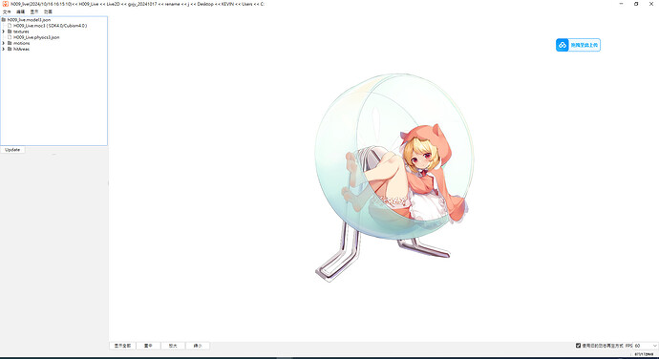Open the third menu bar item (顯示)
The height and width of the screenshot is (359, 659).
[34, 11]
